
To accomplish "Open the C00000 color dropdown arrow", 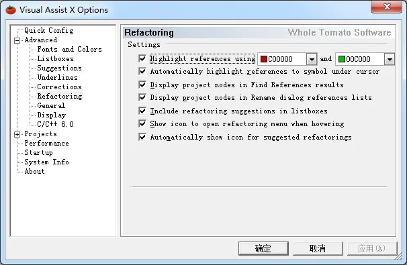I will click(312, 59).
